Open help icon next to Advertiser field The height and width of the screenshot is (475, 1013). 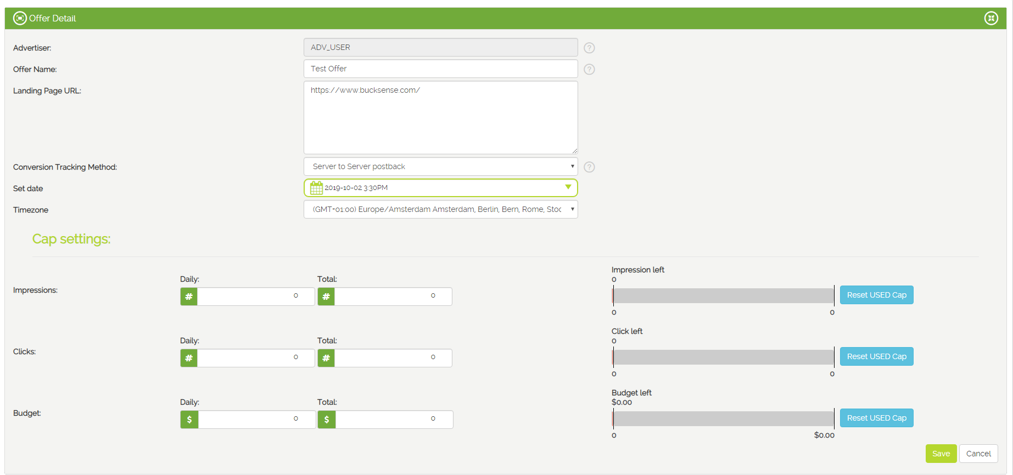[589, 48]
